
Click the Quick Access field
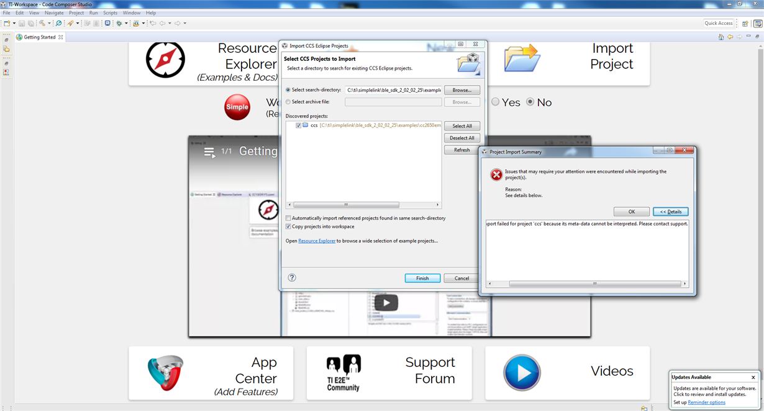tap(719, 24)
